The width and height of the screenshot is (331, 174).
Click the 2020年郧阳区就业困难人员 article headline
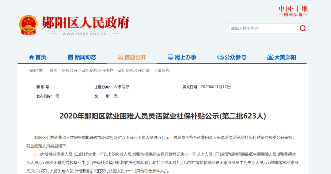coord(163,116)
